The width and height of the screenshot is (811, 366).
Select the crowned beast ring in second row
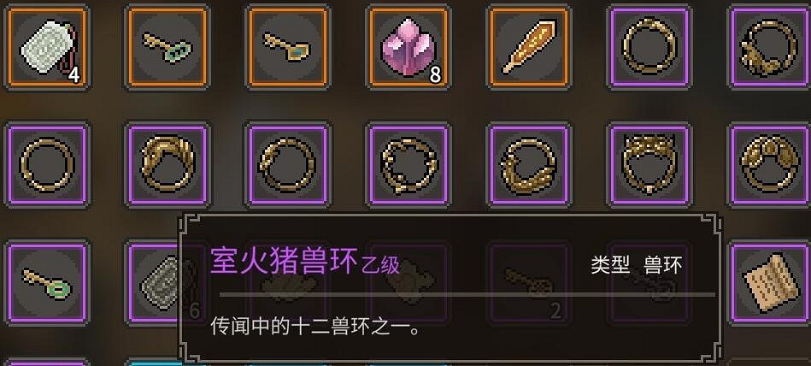[x=649, y=165]
